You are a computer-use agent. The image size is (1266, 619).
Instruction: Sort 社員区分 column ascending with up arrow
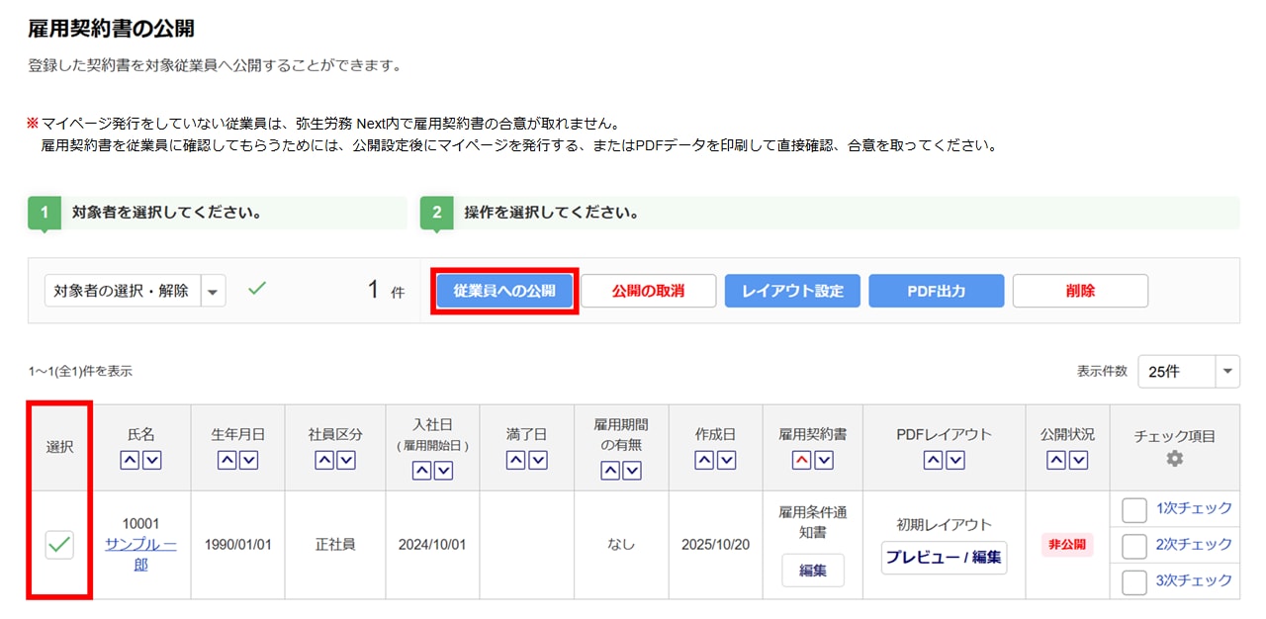point(325,460)
